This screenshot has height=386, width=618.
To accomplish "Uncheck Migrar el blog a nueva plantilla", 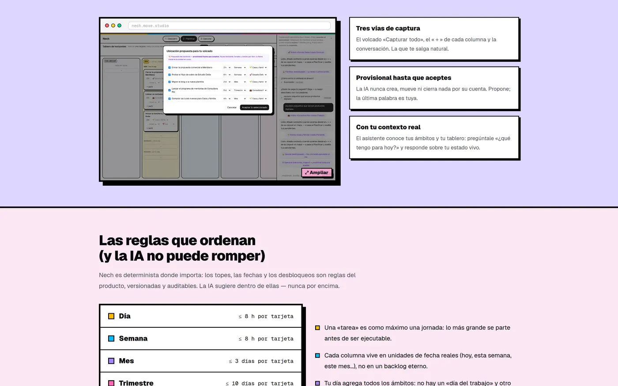I will click(170, 82).
